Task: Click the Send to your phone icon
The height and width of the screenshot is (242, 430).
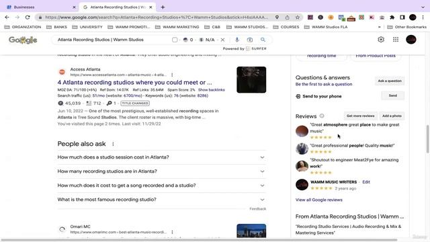Action: pos(298,96)
